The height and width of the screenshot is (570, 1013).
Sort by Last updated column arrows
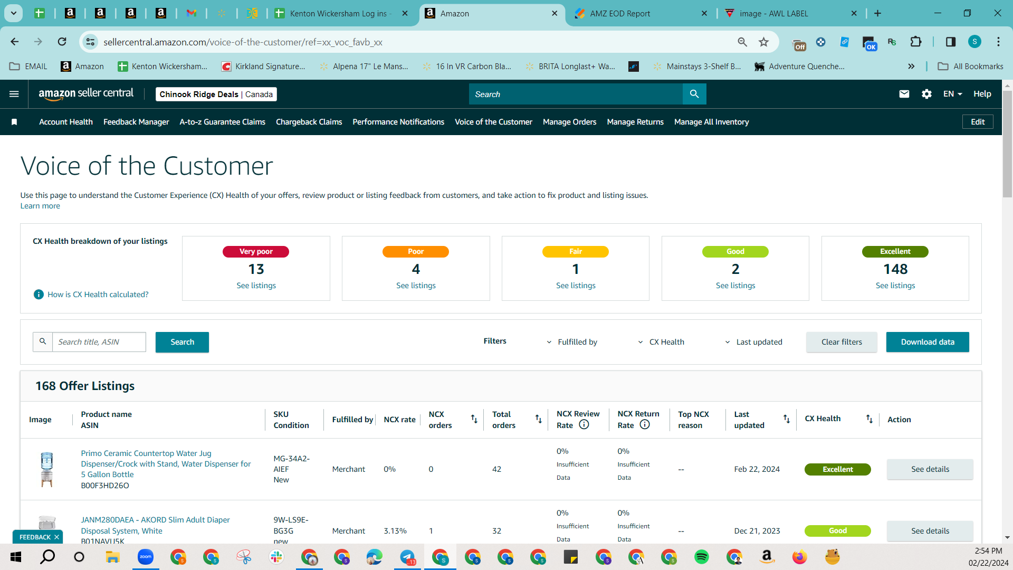click(x=786, y=419)
